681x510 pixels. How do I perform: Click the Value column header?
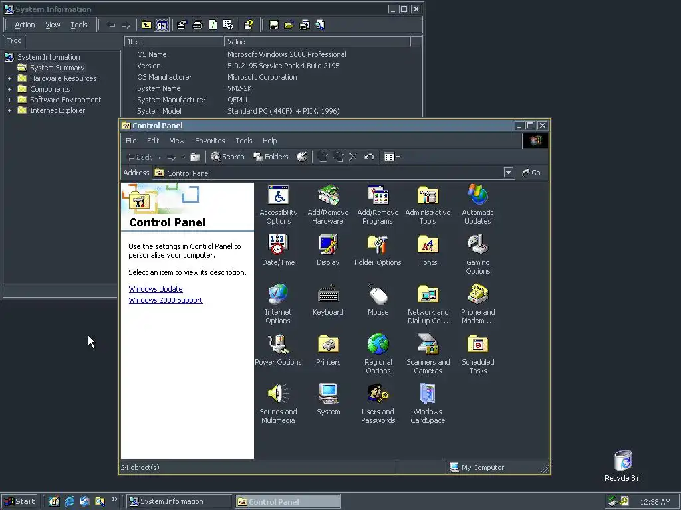317,42
